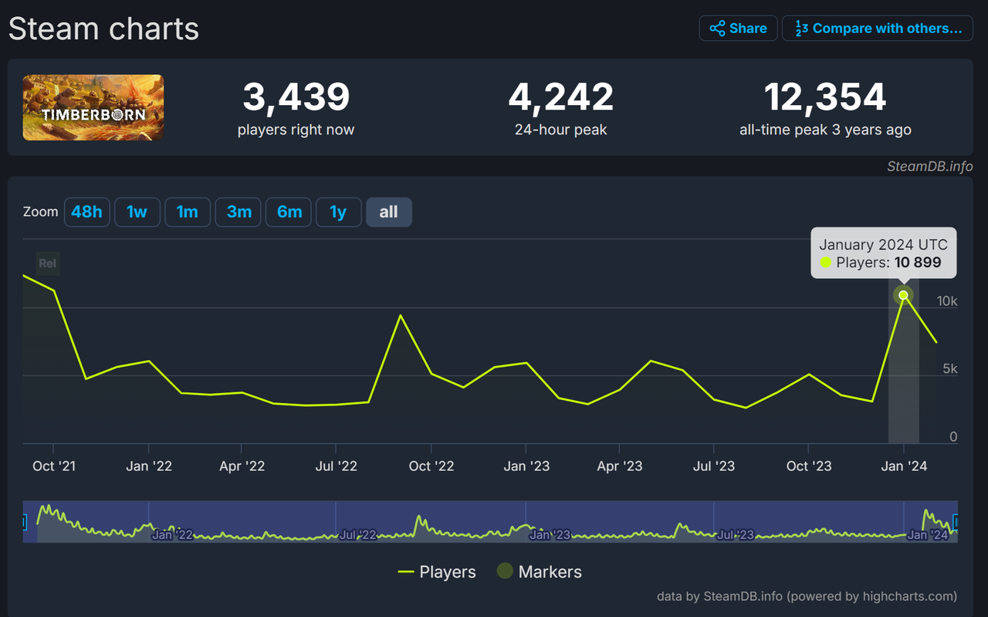Click the left navigator range handle
Image resolution: width=988 pixels, height=617 pixels.
[24, 523]
